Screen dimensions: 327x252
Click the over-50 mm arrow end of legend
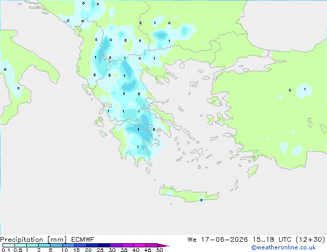(x=163, y=245)
